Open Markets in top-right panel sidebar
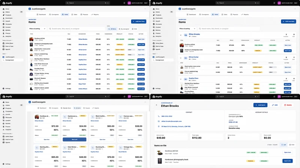Screen dimensions: 300x168 [x=158, y=30]
